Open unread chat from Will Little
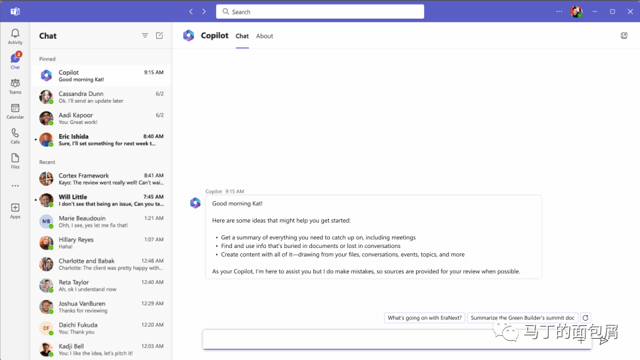Viewport: 640px width, 360px height. tap(101, 200)
